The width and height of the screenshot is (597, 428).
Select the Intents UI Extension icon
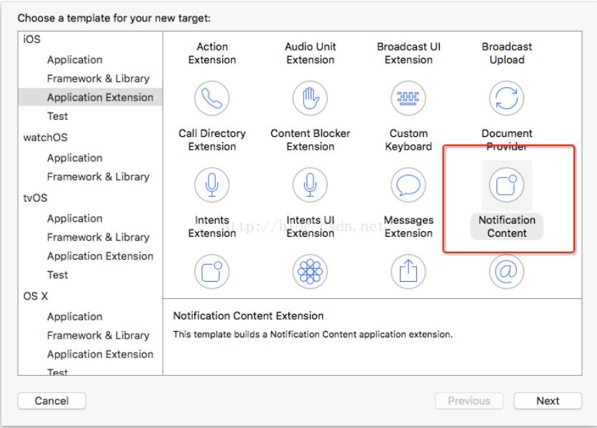point(310,185)
